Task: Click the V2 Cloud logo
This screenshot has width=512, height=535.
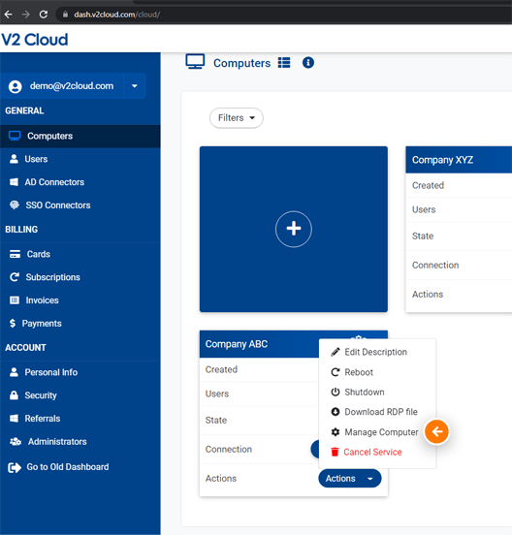Action: 35,40
